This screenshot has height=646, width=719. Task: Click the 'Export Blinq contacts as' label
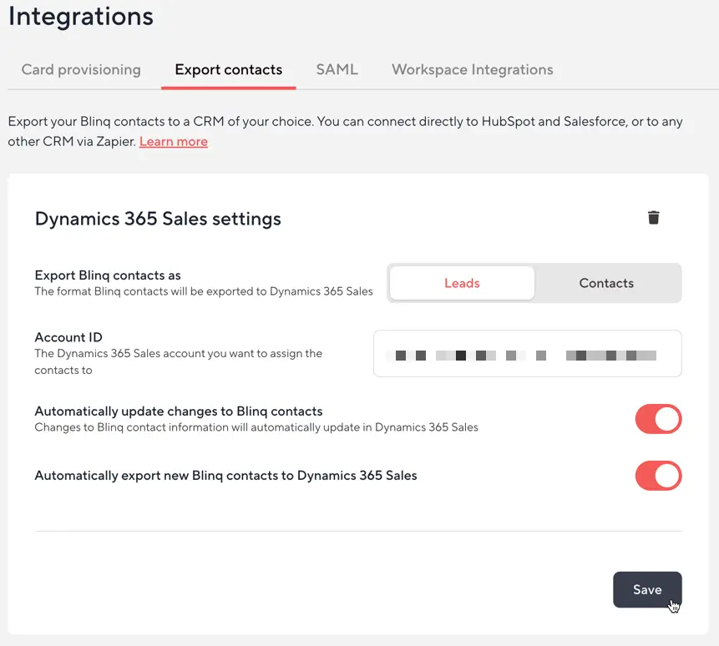pyautogui.click(x=108, y=275)
